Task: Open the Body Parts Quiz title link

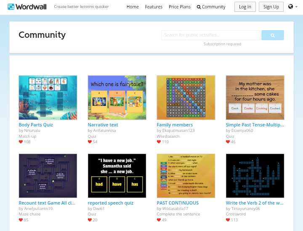Action: [x=36, y=125]
